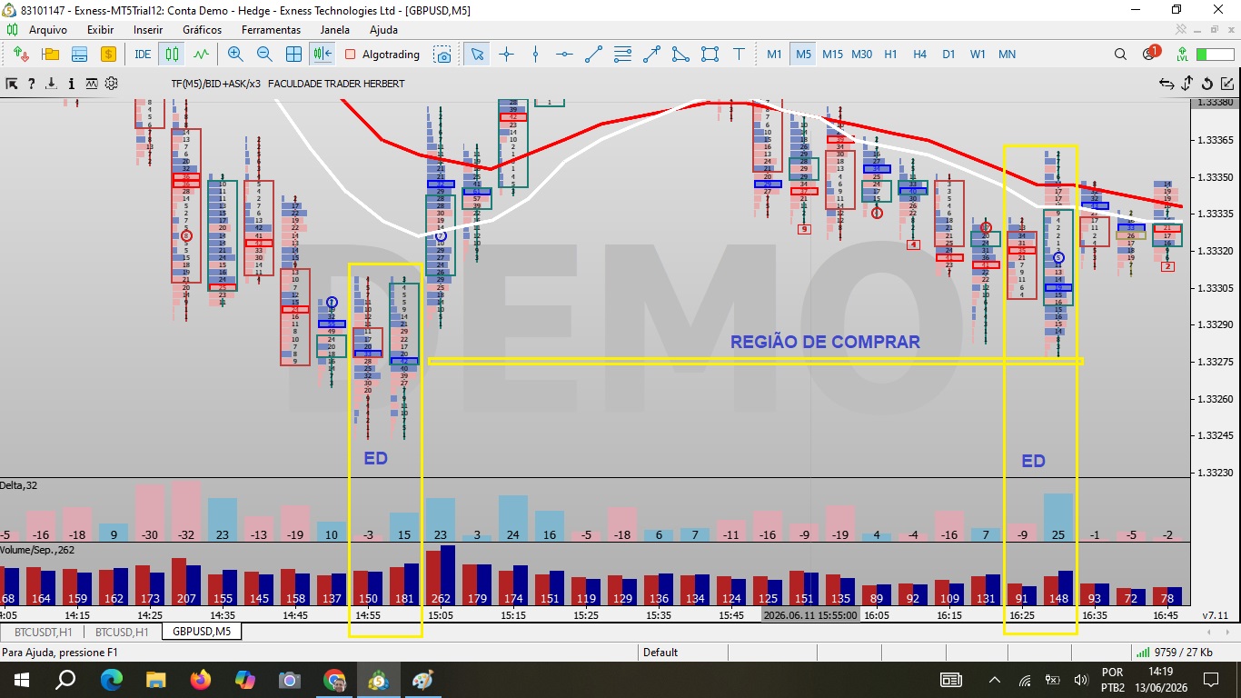The height and width of the screenshot is (698, 1241).
Task: Switch to the BTCUSD,H1 chart tab
Action: point(122,632)
